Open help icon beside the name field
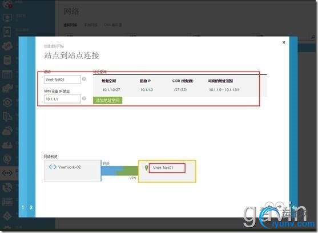The width and height of the screenshot is (318, 233). [84, 79]
